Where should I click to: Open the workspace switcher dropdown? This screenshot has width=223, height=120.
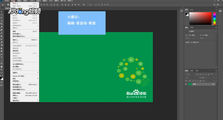coord(218,5)
